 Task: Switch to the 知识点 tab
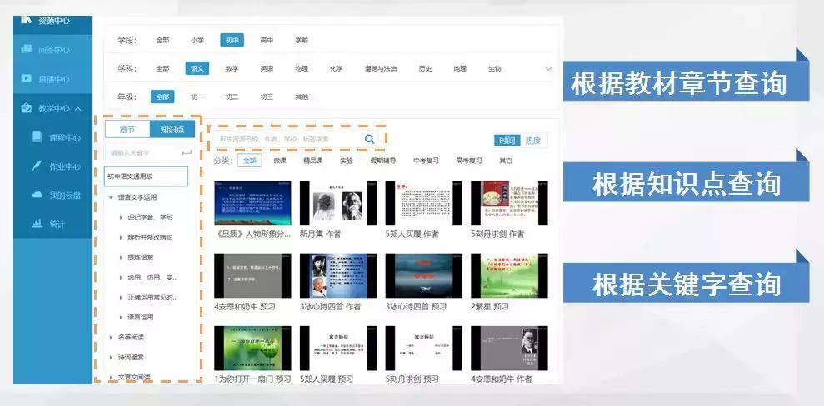172,129
